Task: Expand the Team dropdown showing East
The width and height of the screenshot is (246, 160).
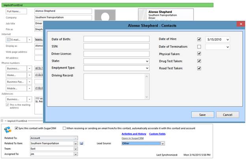Action: click(75, 149)
